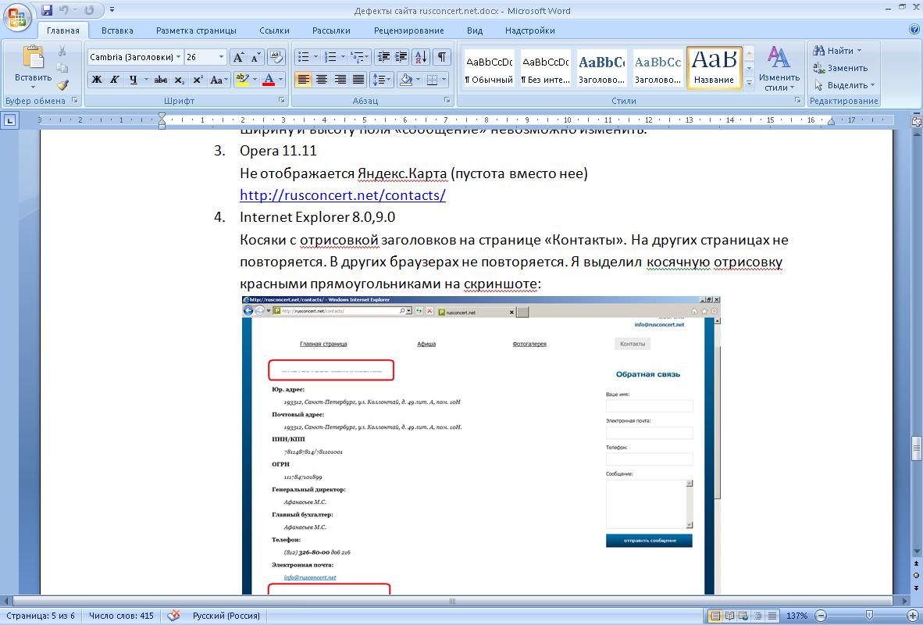Expand the borders dropdown arrow
923x625 pixels.
[444, 80]
